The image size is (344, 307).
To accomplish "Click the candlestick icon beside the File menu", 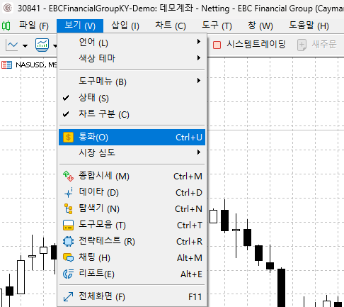I will [6, 26].
